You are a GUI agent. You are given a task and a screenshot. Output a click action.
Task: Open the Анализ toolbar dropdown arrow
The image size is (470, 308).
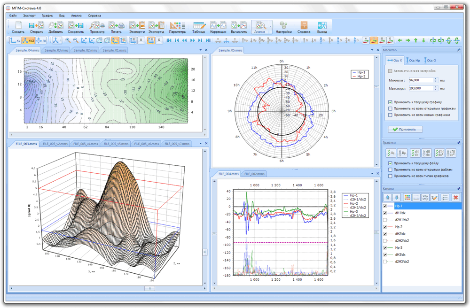(x=271, y=27)
